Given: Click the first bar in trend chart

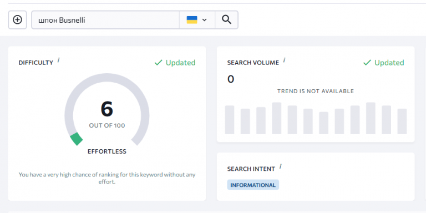Looking at the screenshot, I should tap(230, 120).
